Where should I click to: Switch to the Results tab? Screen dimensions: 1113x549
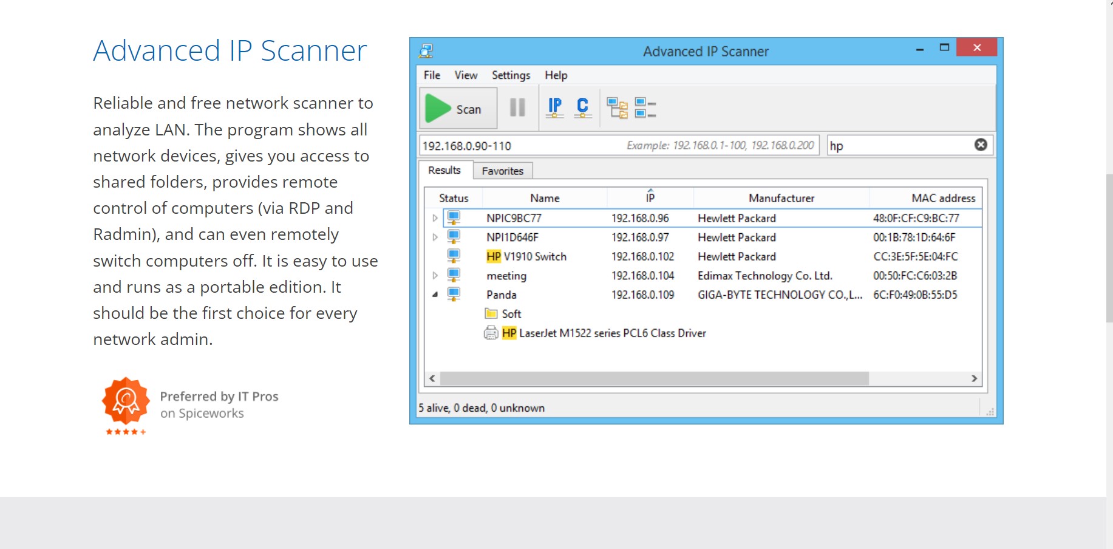(444, 170)
